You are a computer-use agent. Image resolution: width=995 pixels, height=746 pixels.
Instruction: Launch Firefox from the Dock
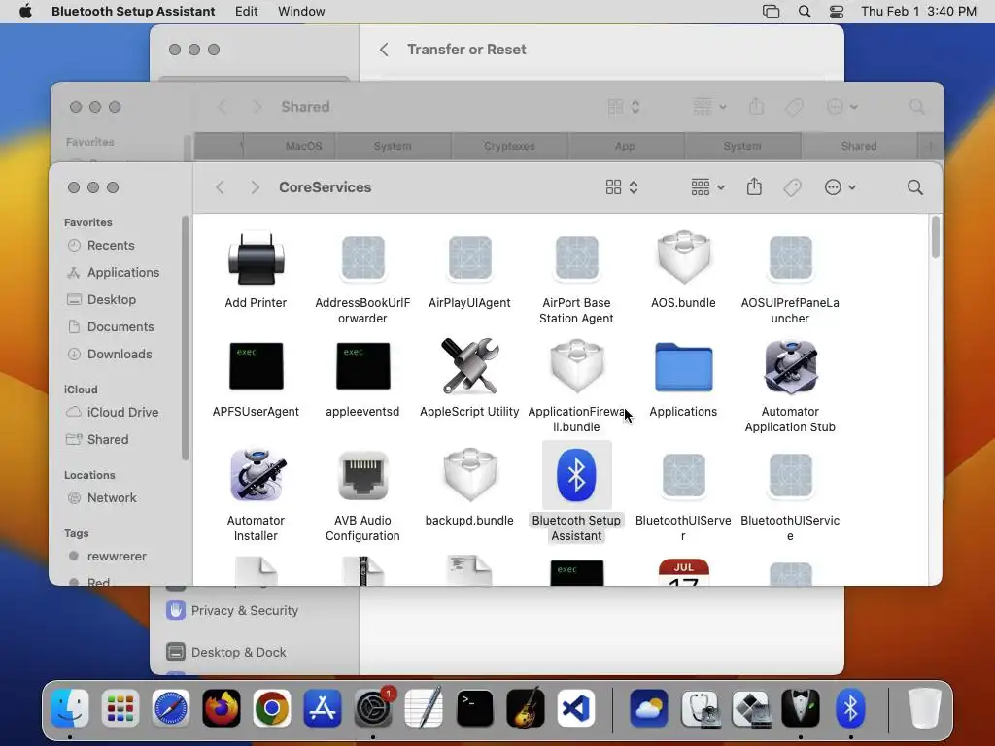222,708
